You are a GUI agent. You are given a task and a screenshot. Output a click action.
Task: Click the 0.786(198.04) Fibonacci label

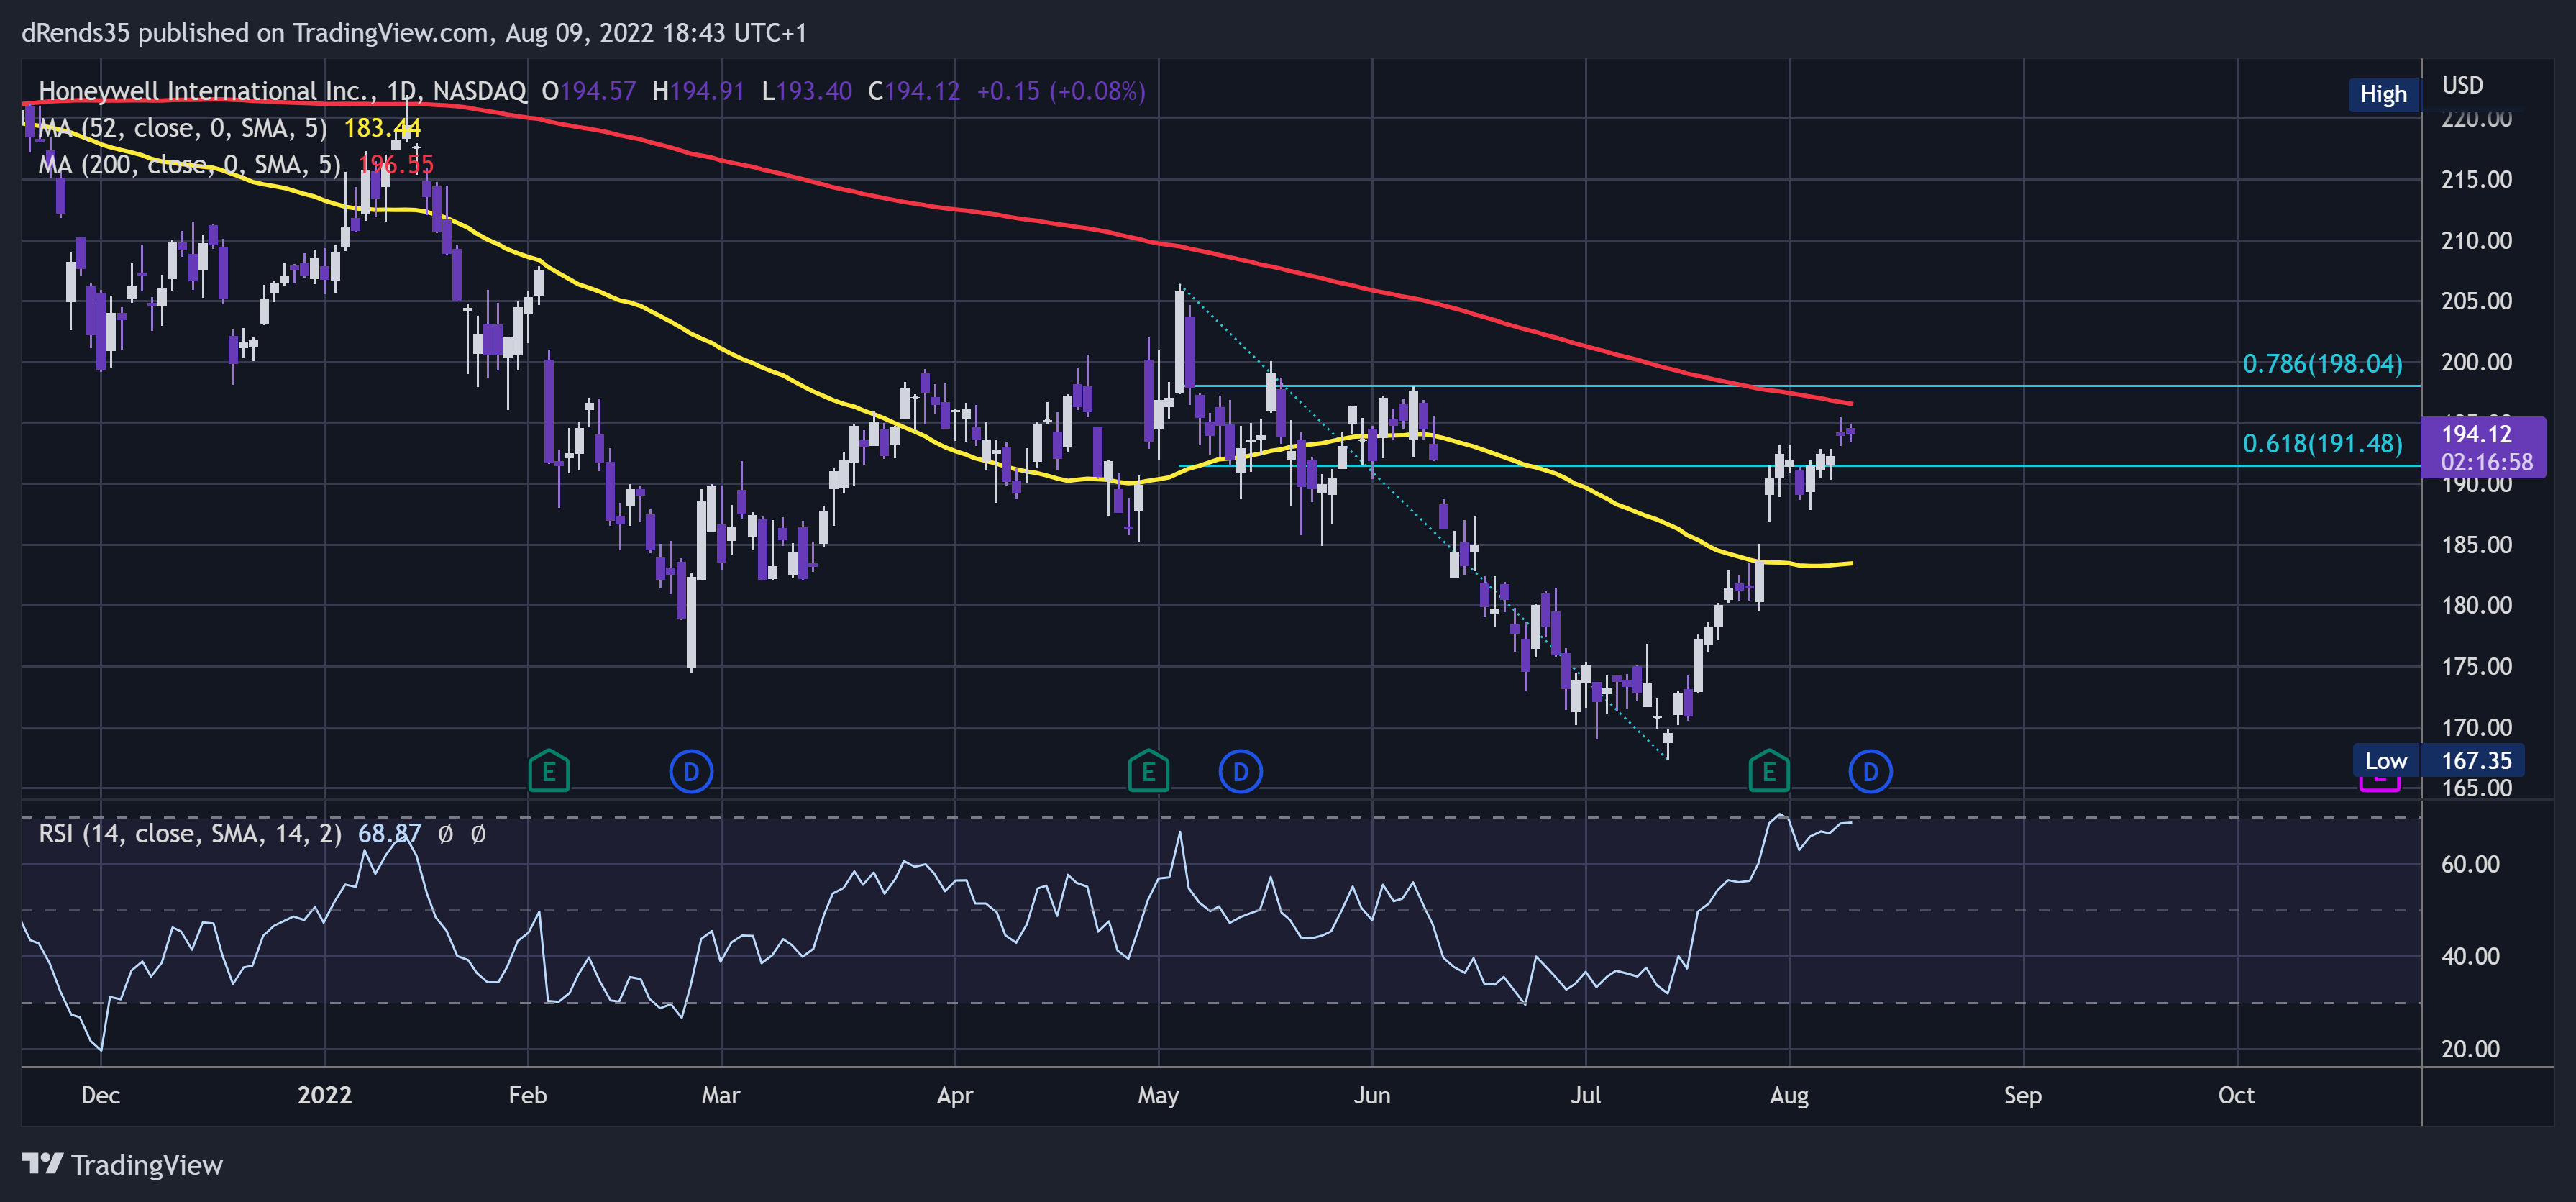point(2322,363)
